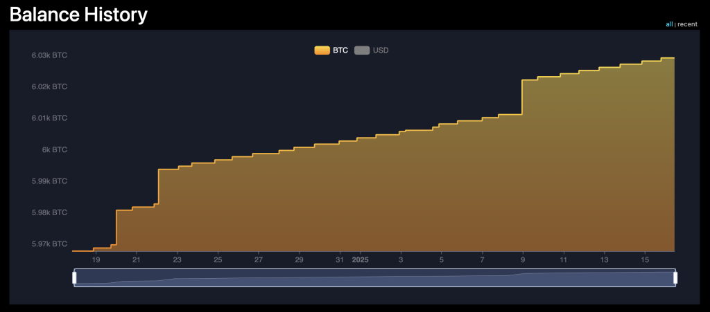
Task: Click the 5.99k BTC axis label
Action: pos(49,181)
